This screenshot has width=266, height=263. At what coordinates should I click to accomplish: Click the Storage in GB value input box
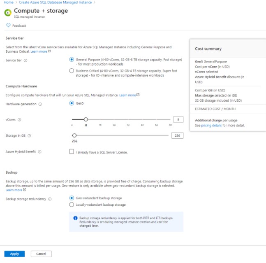pyautogui.click(x=178, y=135)
